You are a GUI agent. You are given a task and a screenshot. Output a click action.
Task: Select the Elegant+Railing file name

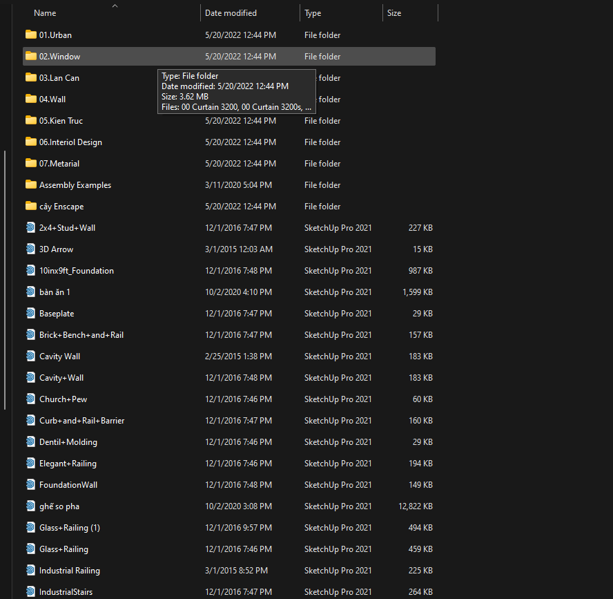pos(68,464)
